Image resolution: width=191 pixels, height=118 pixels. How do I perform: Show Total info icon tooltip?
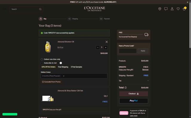pyautogui.click(x=125, y=88)
